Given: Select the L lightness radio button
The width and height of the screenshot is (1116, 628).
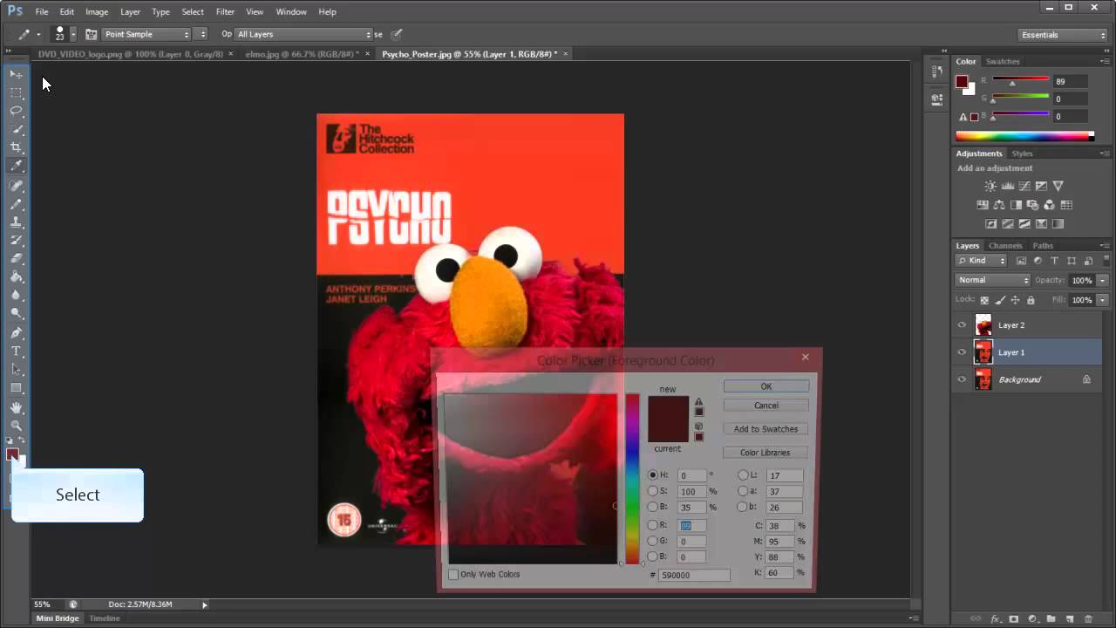Looking at the screenshot, I should (x=743, y=475).
